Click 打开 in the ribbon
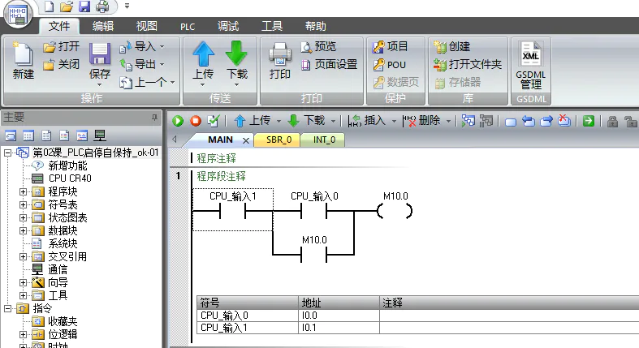The image size is (639, 348). point(62,47)
